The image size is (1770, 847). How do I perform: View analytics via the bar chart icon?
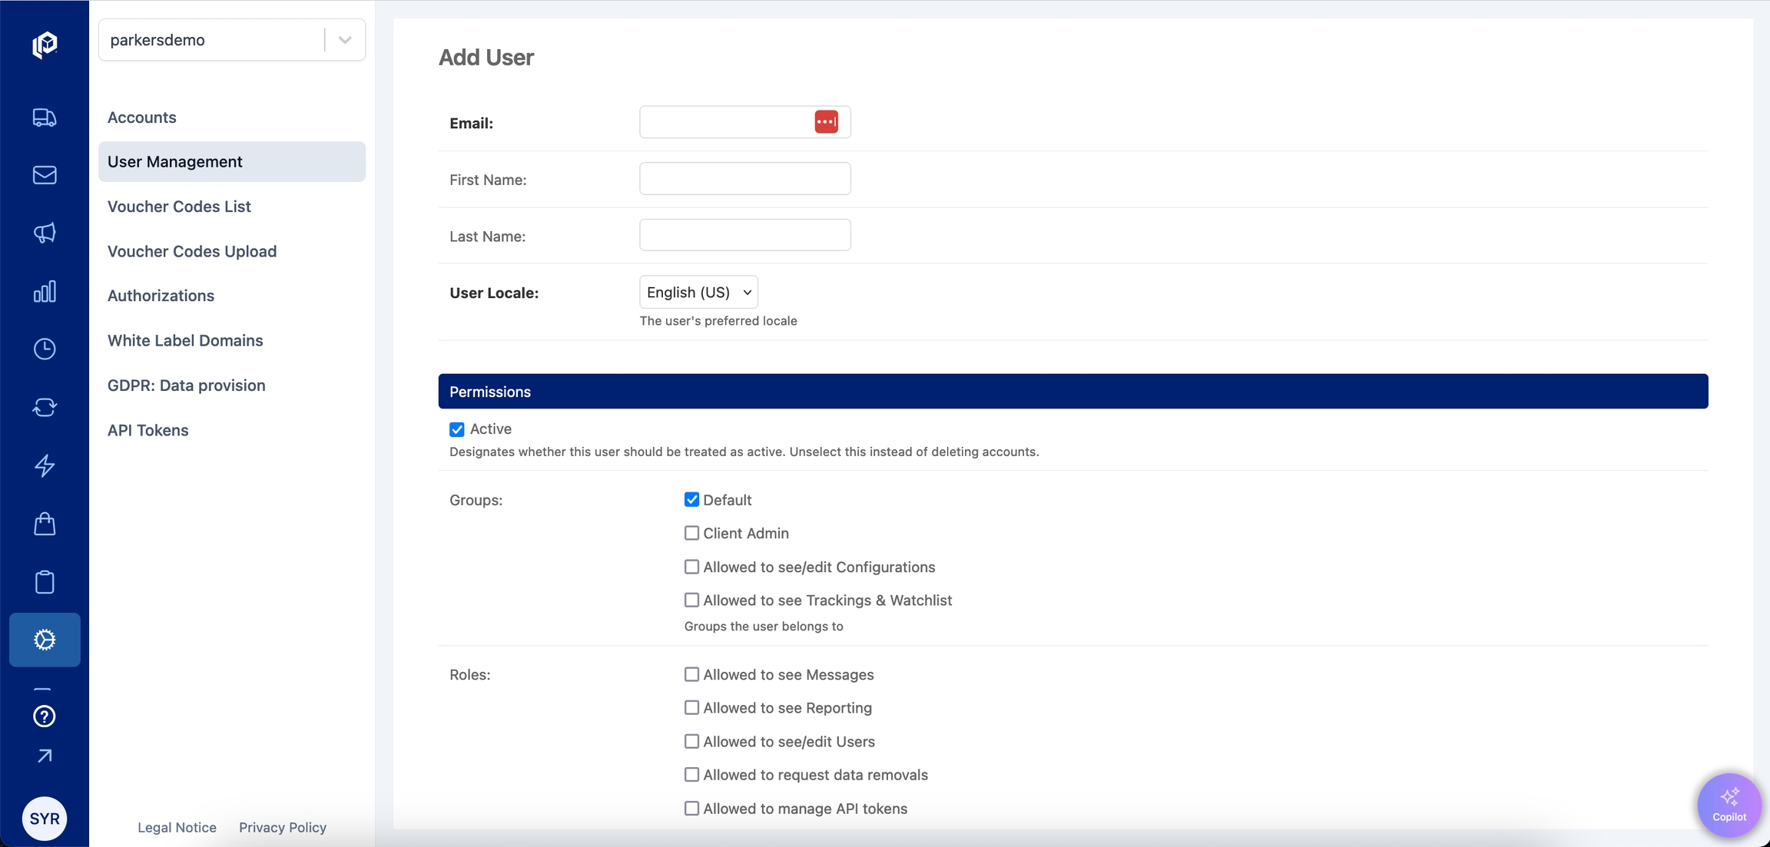coord(45,291)
